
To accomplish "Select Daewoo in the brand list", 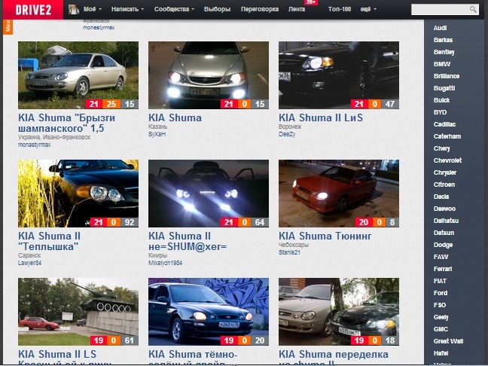I will tap(445, 209).
